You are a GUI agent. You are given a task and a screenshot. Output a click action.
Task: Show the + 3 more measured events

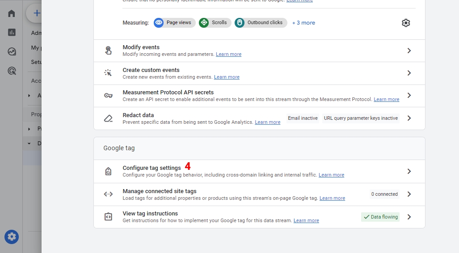(303, 23)
